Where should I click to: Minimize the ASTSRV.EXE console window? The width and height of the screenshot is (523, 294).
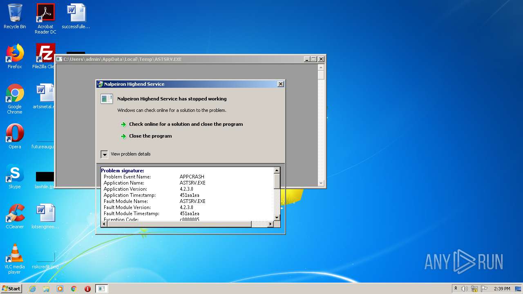coord(307,59)
